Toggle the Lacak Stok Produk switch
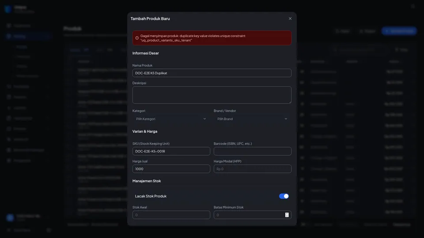The width and height of the screenshot is (424, 238). click(284, 196)
